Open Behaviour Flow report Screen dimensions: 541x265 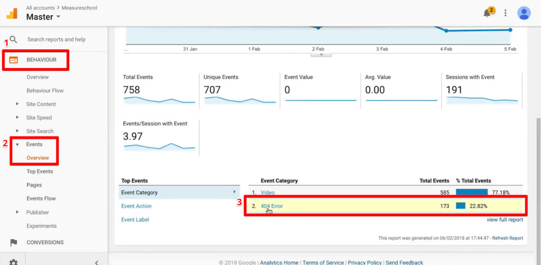coord(45,90)
